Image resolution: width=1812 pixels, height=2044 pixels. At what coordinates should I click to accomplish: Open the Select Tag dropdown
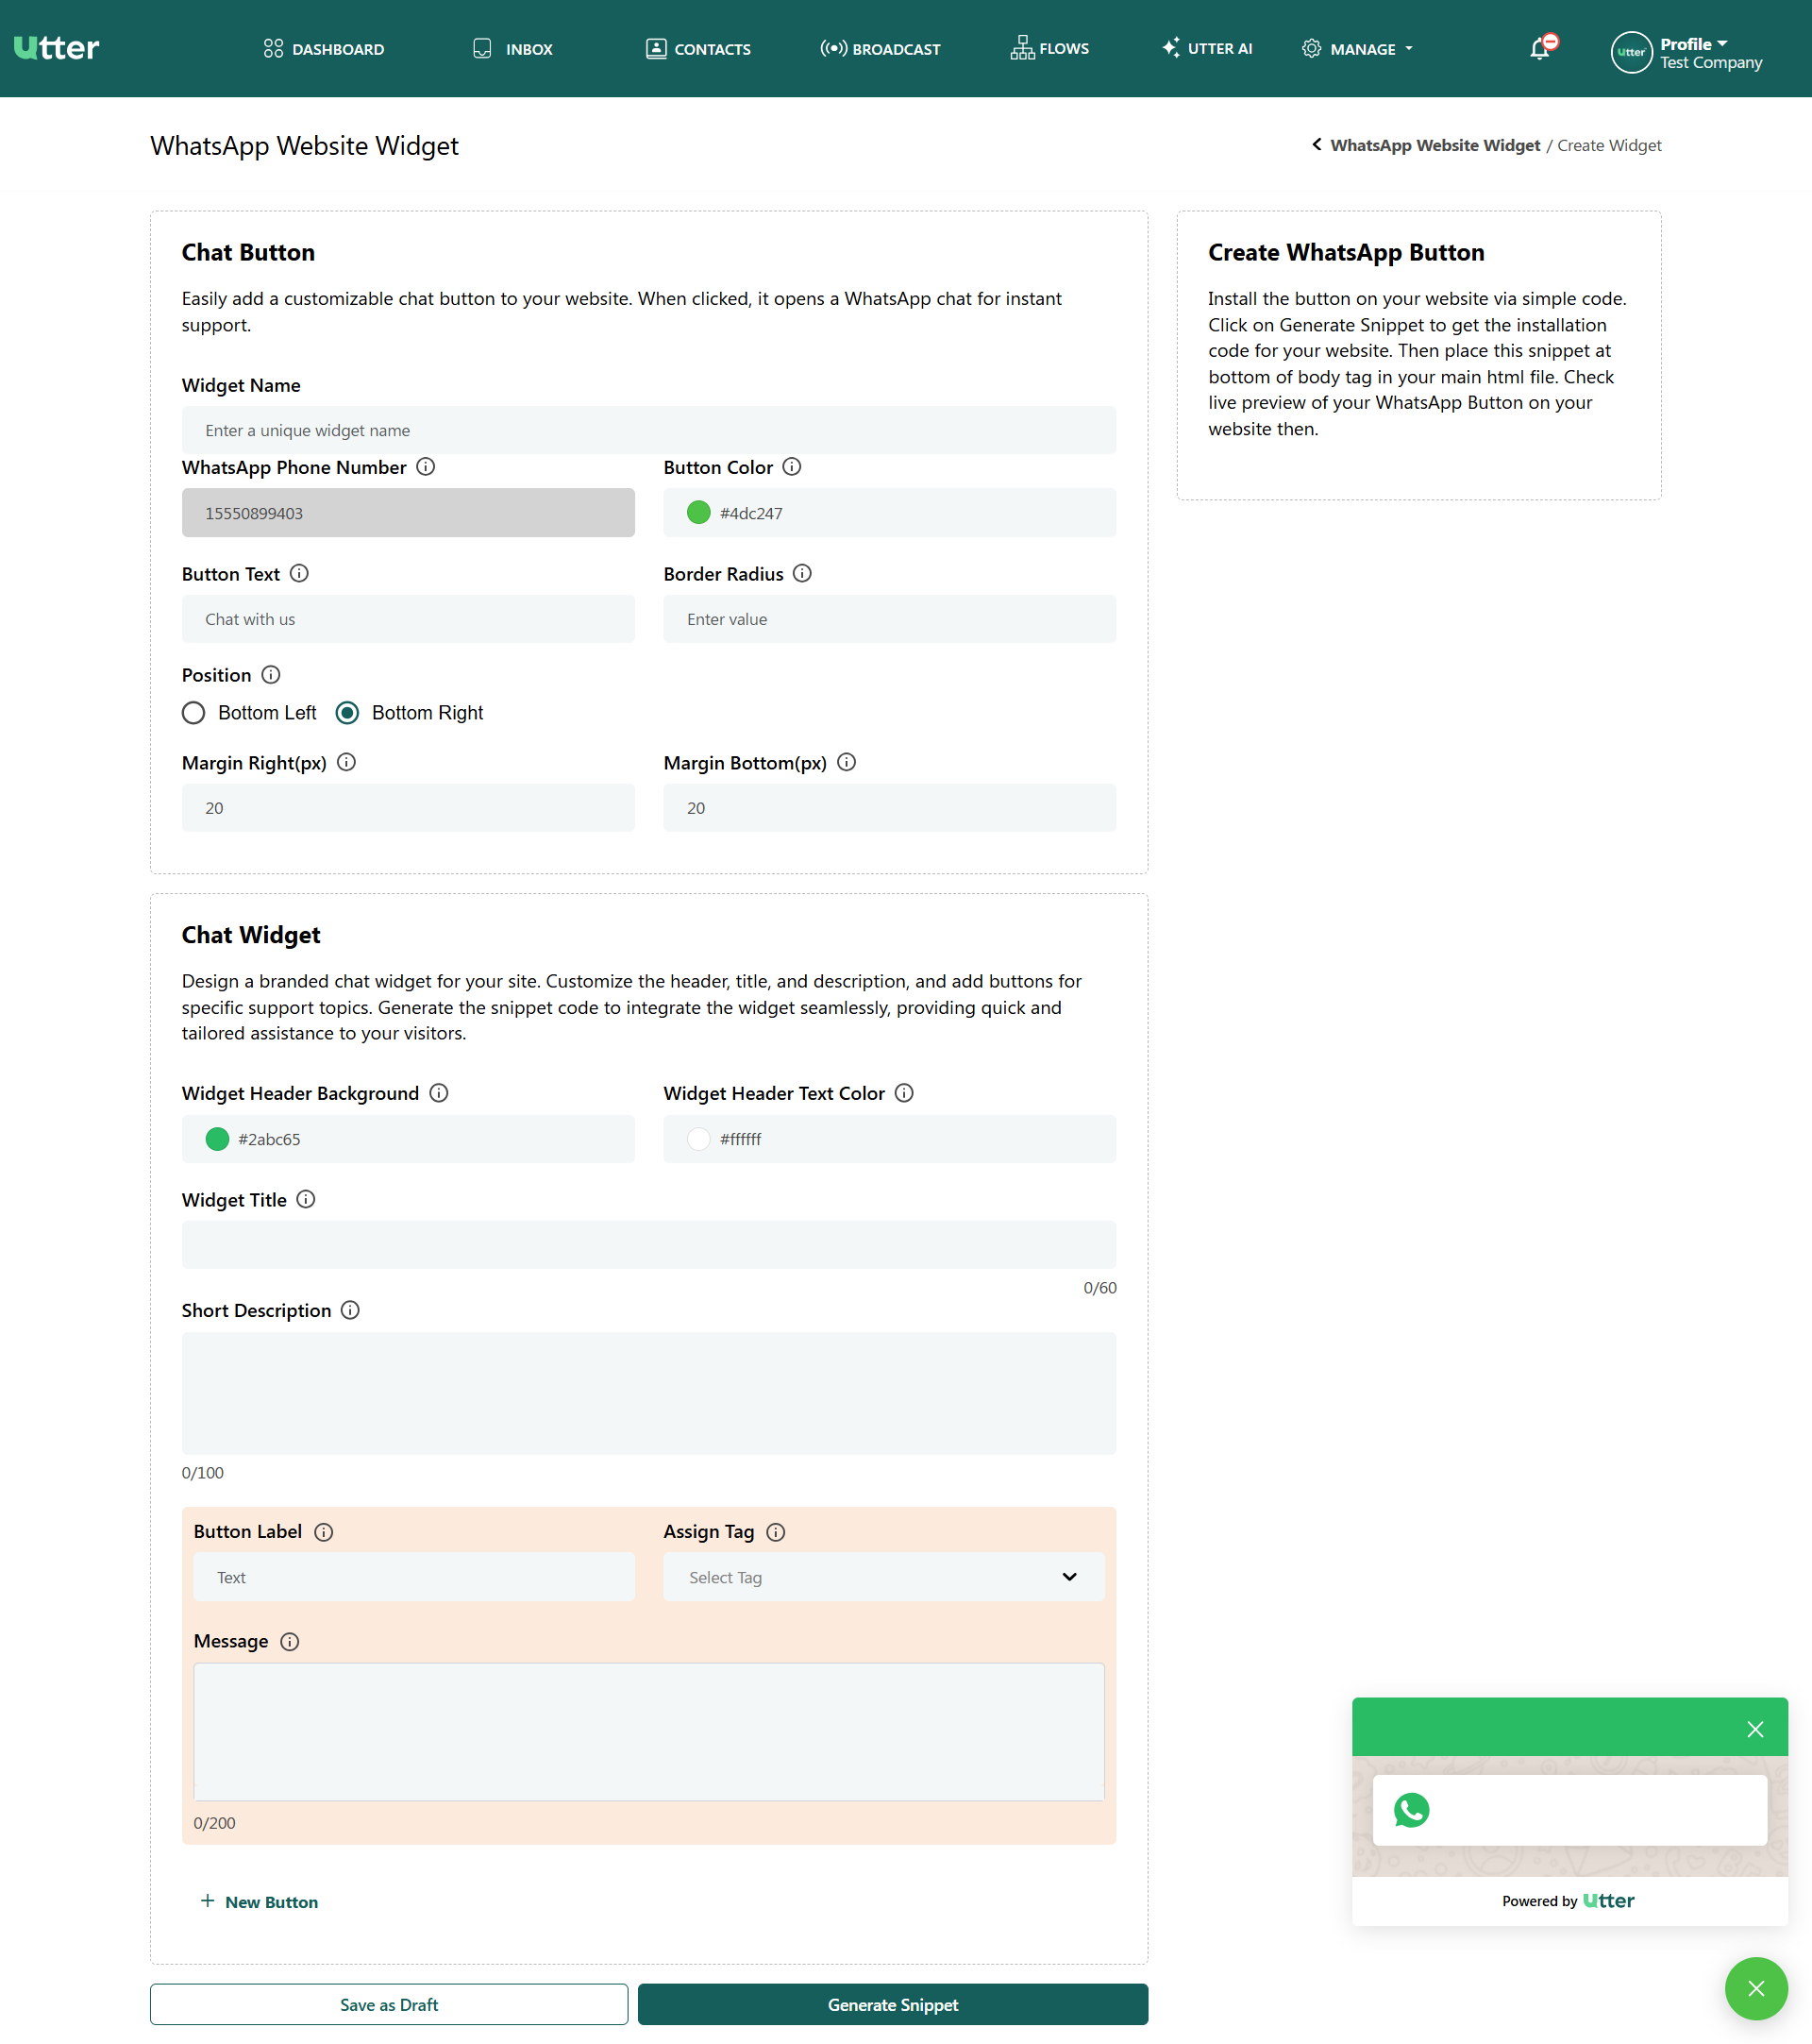(x=883, y=1577)
